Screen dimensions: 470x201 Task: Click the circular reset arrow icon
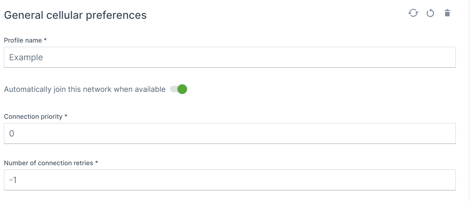(430, 13)
